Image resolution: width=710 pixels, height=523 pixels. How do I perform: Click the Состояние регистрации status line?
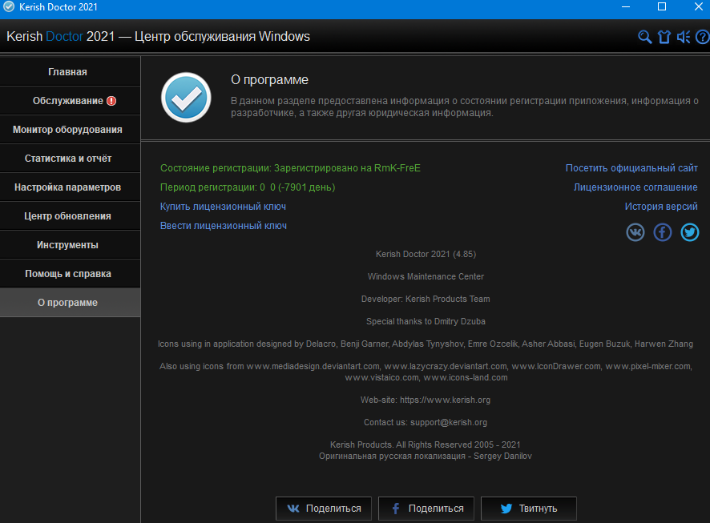pos(290,168)
